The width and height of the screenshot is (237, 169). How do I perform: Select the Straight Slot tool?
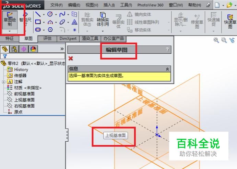(38, 30)
